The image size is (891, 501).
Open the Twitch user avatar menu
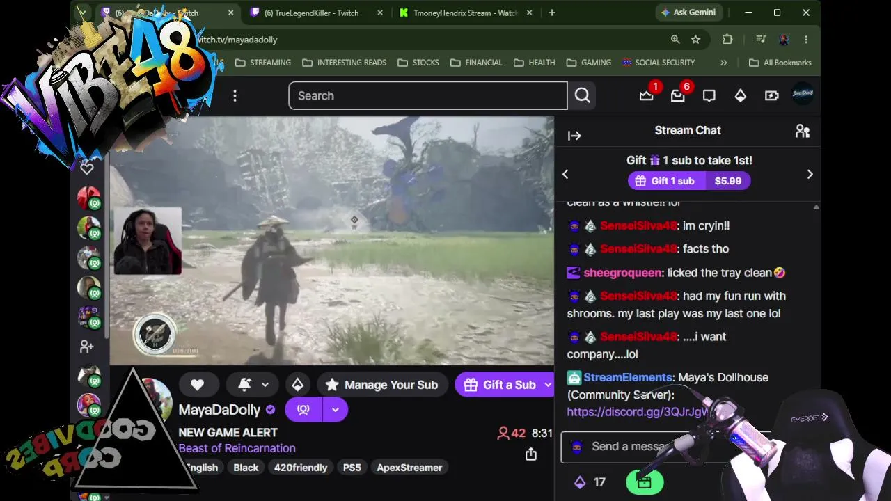pos(803,95)
